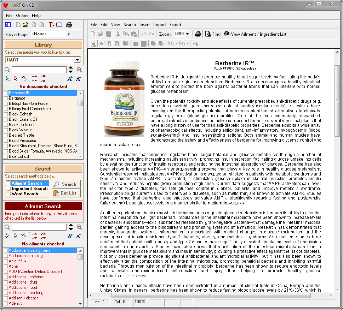343x310 pixels.
Task: Click the copy icon in editor toolbar
Action: pos(126,34)
